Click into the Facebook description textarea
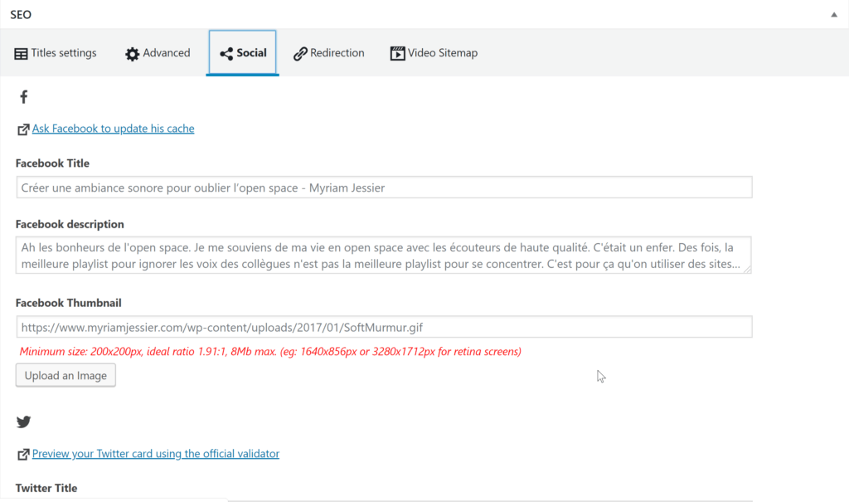The image size is (849, 502). (383, 256)
